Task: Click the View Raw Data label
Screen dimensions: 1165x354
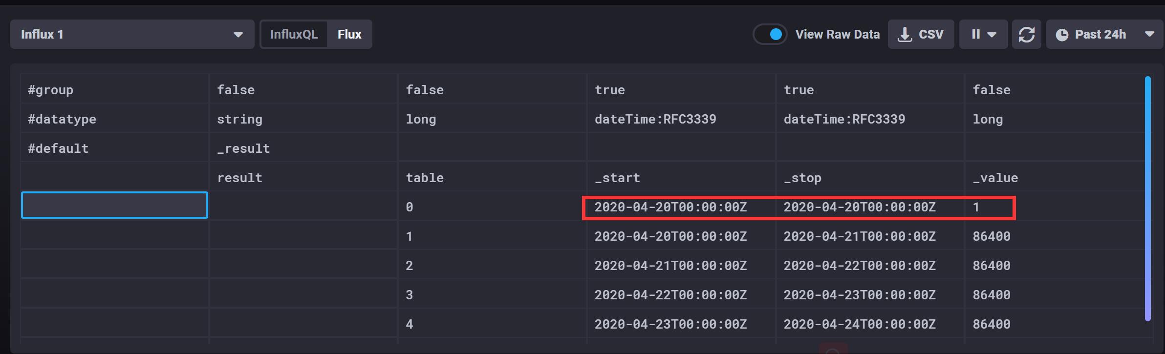Action: (838, 34)
